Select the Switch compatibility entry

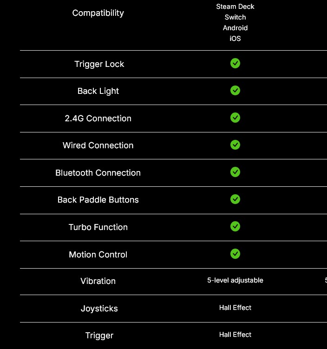(x=235, y=17)
